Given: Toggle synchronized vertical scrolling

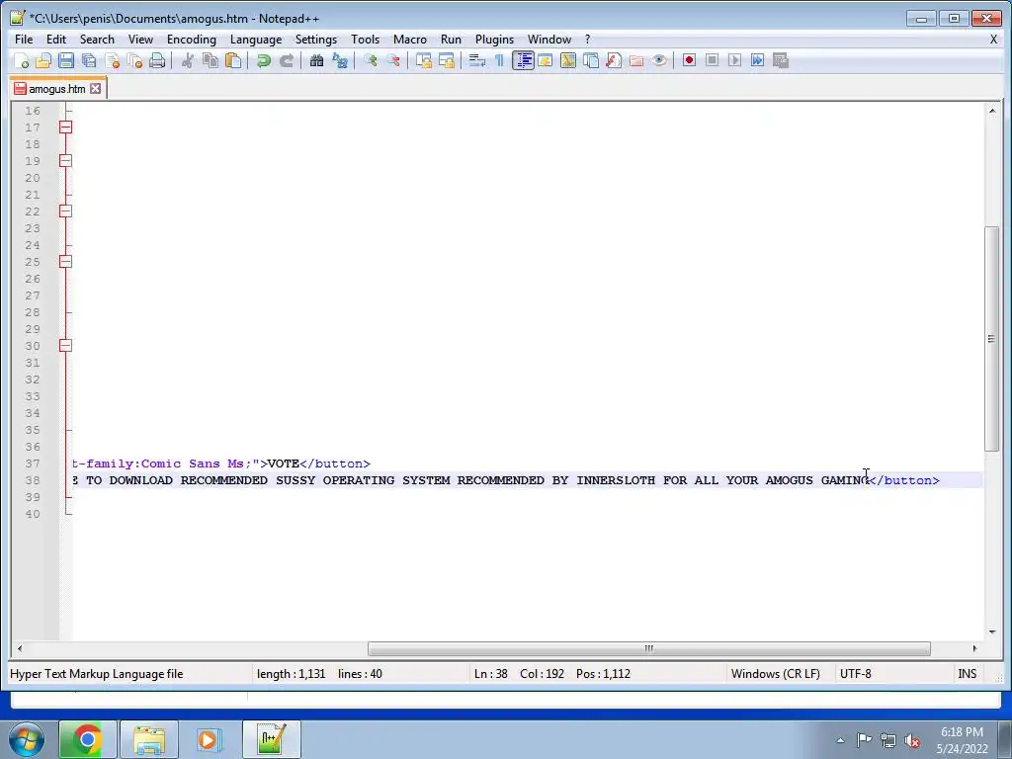Looking at the screenshot, I should tap(423, 60).
